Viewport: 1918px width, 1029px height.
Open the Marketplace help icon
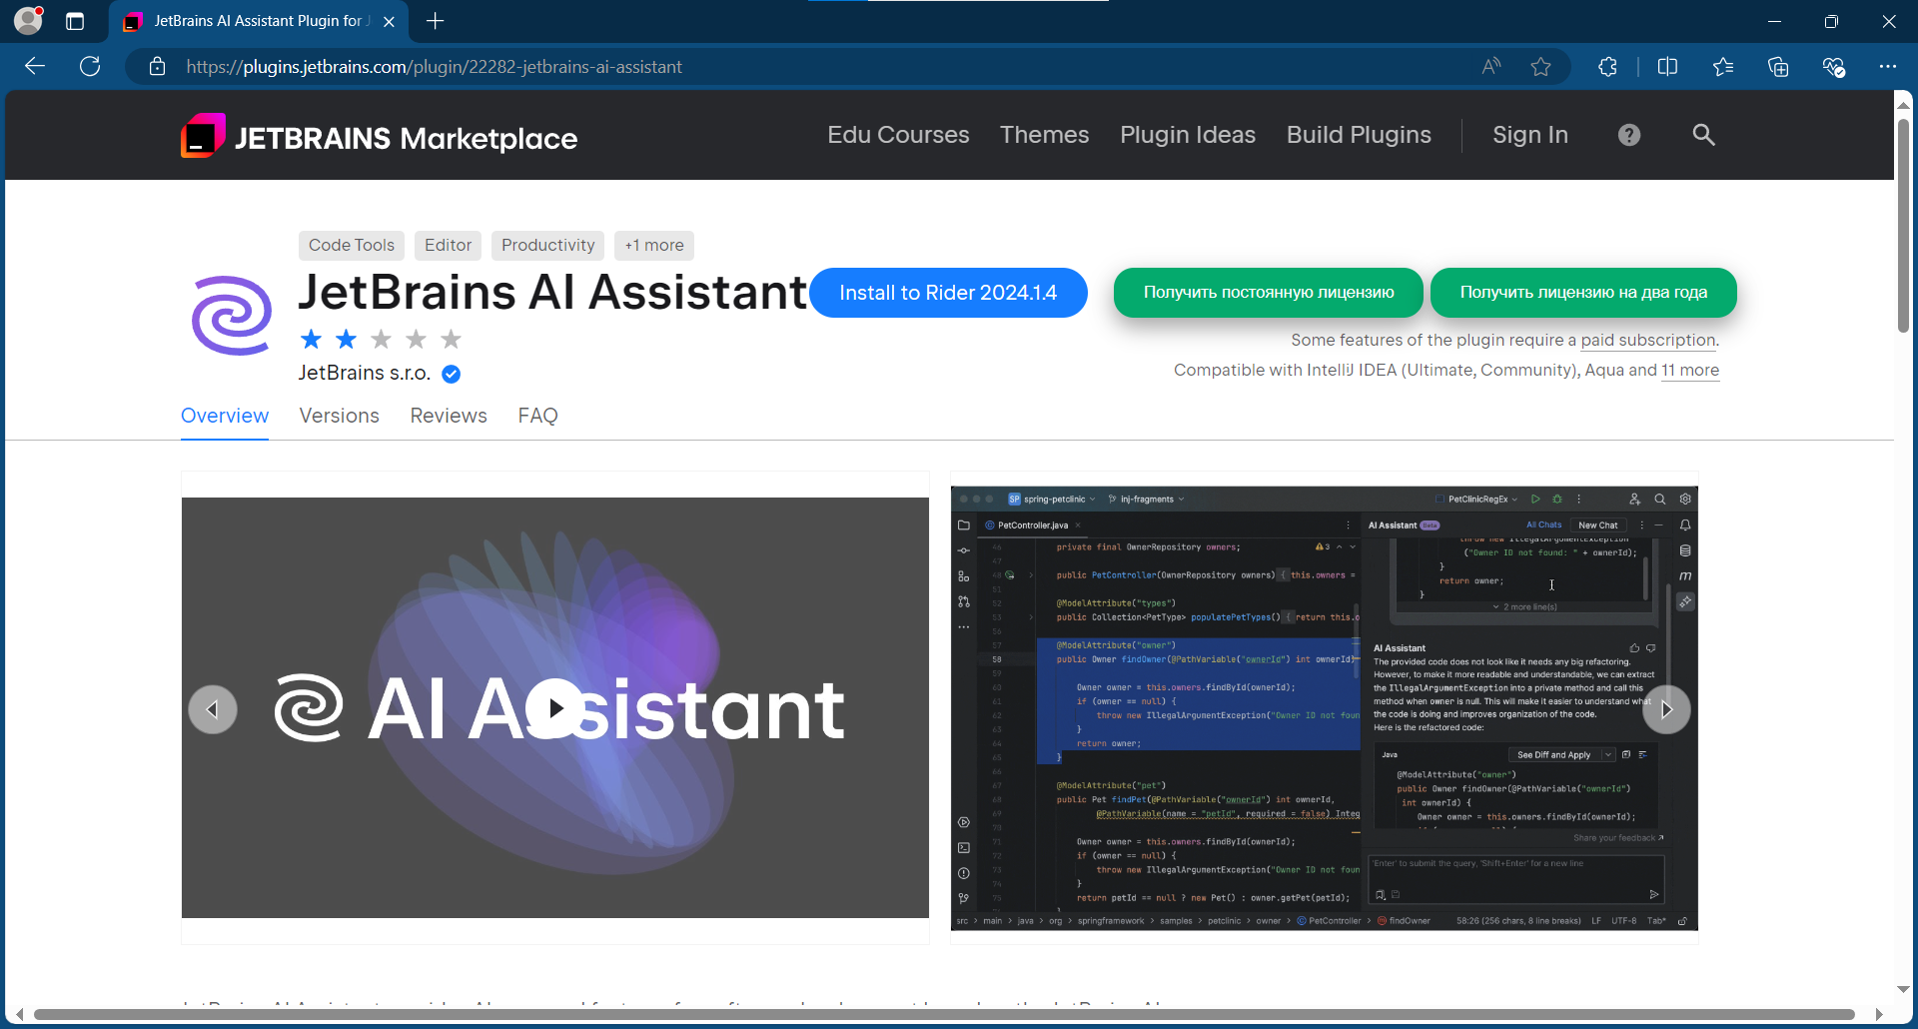(1629, 135)
